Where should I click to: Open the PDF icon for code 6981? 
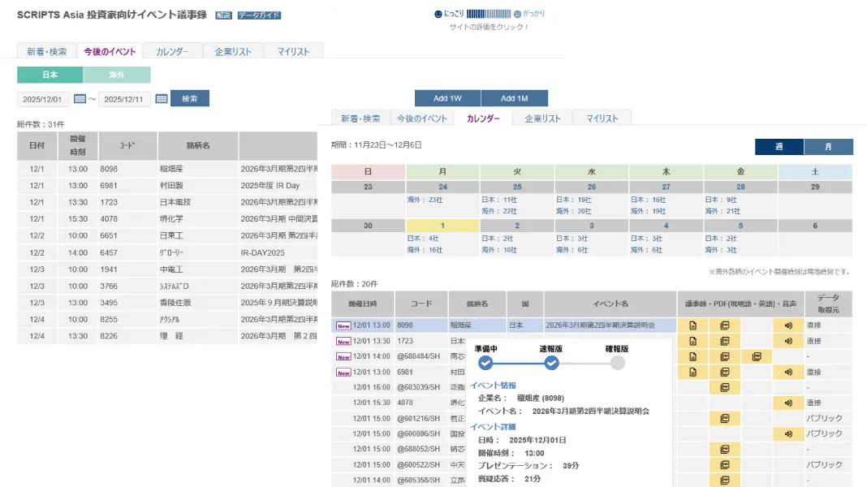coord(725,372)
